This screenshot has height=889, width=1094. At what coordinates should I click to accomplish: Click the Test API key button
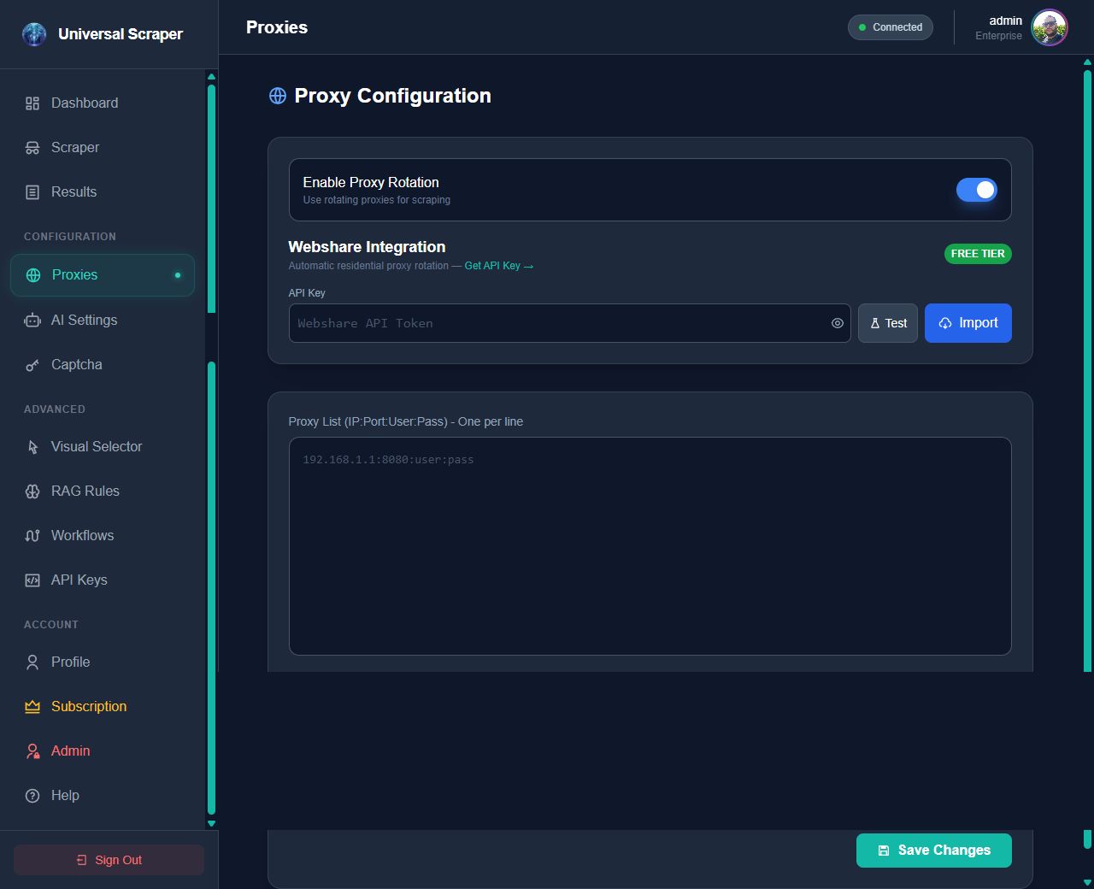click(888, 323)
